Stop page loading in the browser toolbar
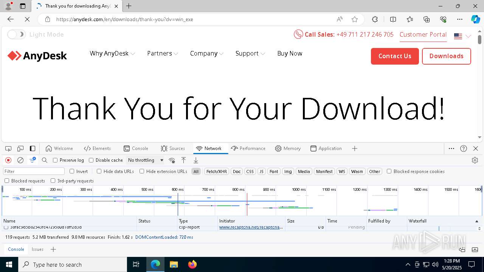Viewport: 484px width, 272px height. click(27, 19)
